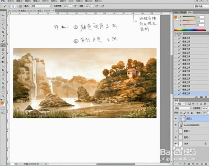Select the Path Selection tool

click(3, 84)
